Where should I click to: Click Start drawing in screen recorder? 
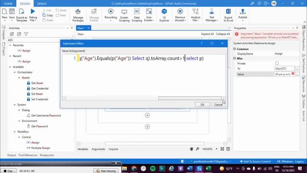[106, 171]
